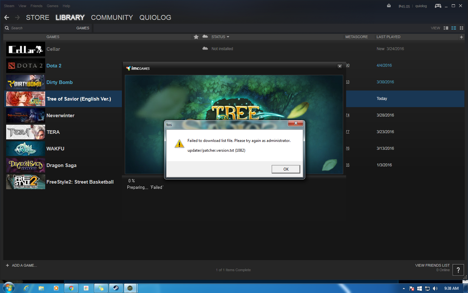Open the COMMUNITY tab
Image resolution: width=468 pixels, height=293 pixels.
[x=112, y=18]
